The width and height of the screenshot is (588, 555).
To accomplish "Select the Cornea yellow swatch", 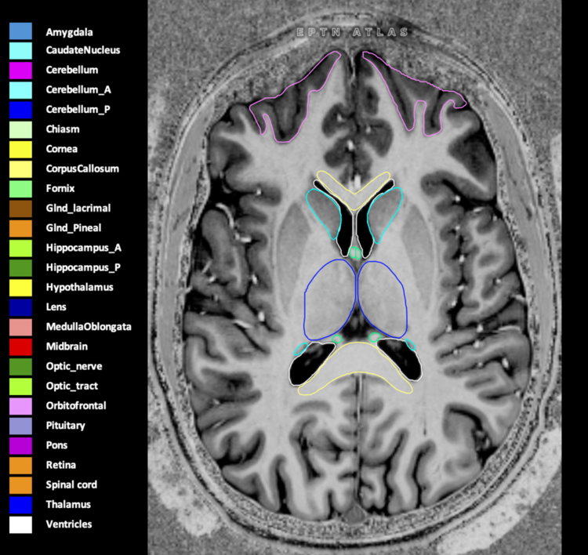I will click(20, 149).
